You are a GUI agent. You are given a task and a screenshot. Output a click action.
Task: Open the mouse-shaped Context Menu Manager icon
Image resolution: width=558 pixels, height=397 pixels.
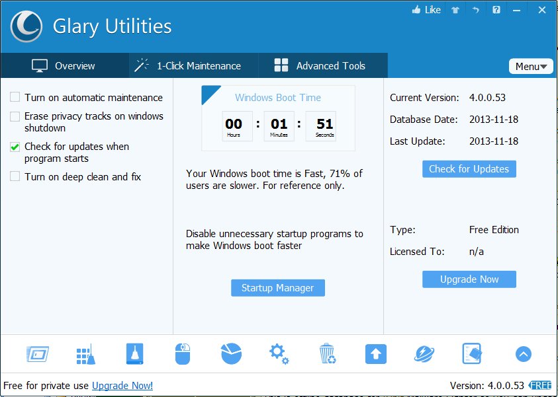pos(183,353)
